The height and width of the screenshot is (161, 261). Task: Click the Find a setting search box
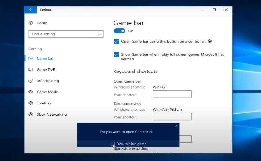point(63,34)
